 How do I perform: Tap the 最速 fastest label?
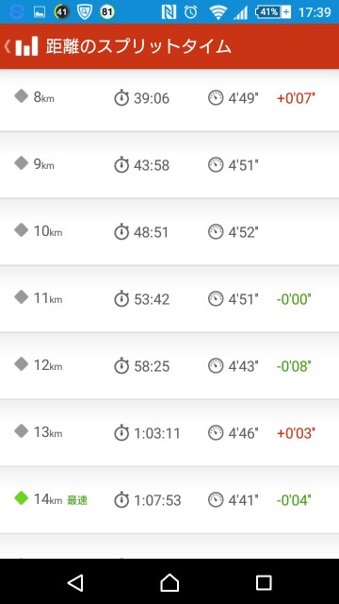click(x=77, y=500)
